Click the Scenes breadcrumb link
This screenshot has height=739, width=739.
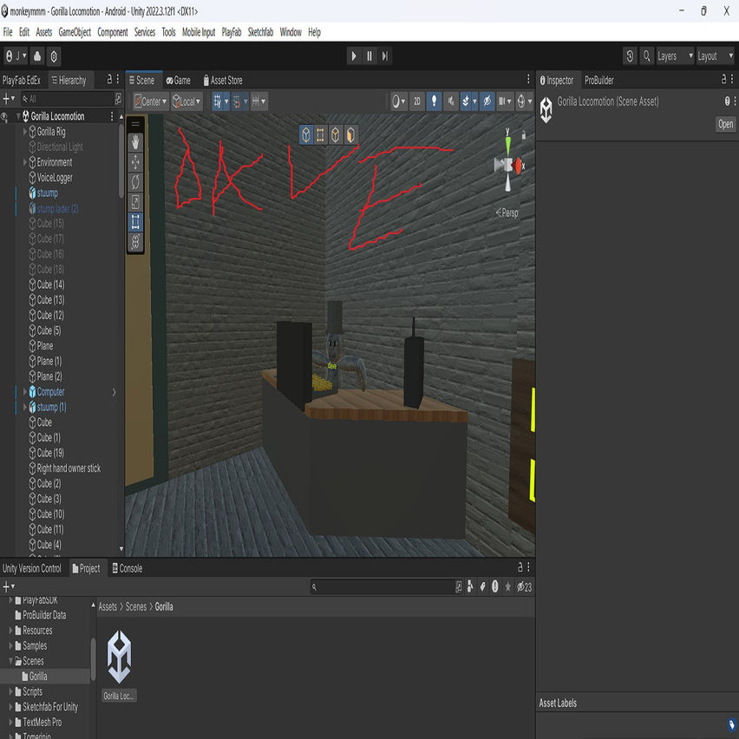(x=135, y=606)
